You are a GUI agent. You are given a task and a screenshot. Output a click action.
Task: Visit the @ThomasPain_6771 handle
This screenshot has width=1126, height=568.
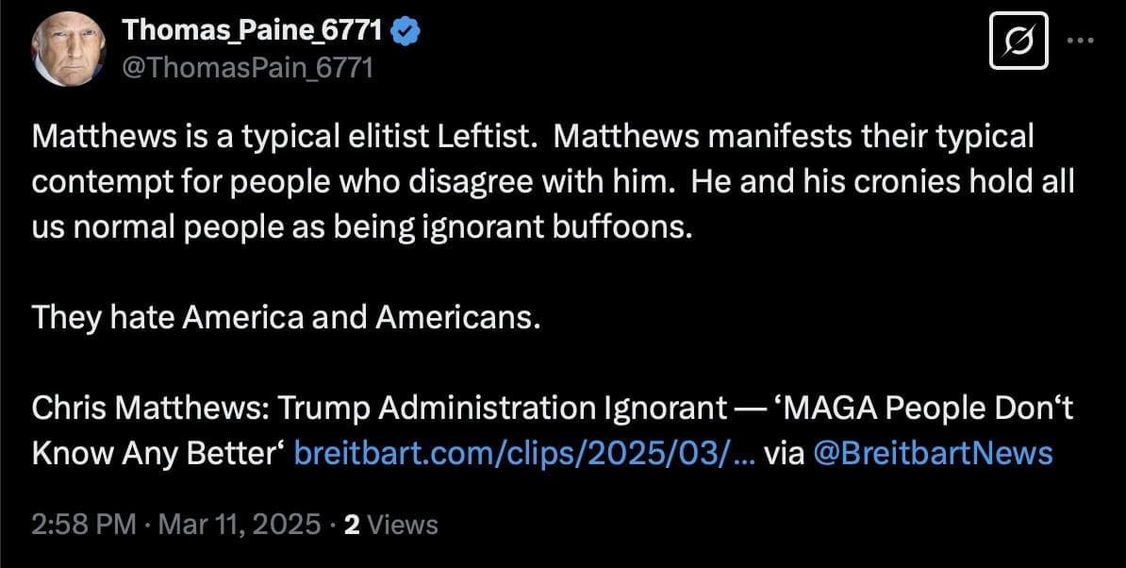249,68
